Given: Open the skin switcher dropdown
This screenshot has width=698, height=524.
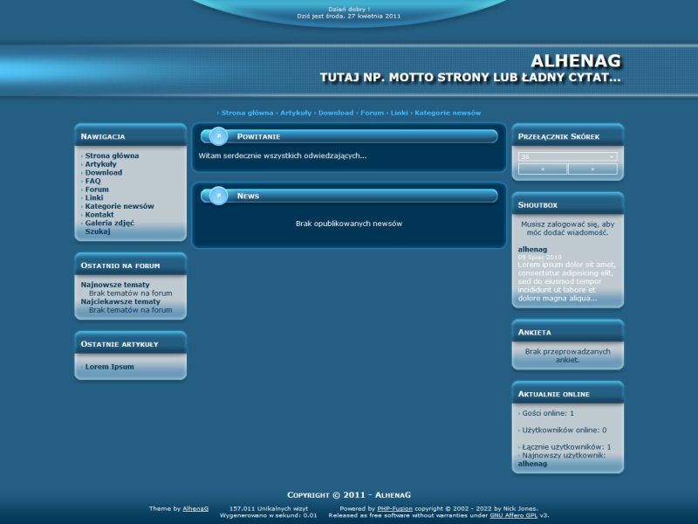Looking at the screenshot, I should 567,156.
